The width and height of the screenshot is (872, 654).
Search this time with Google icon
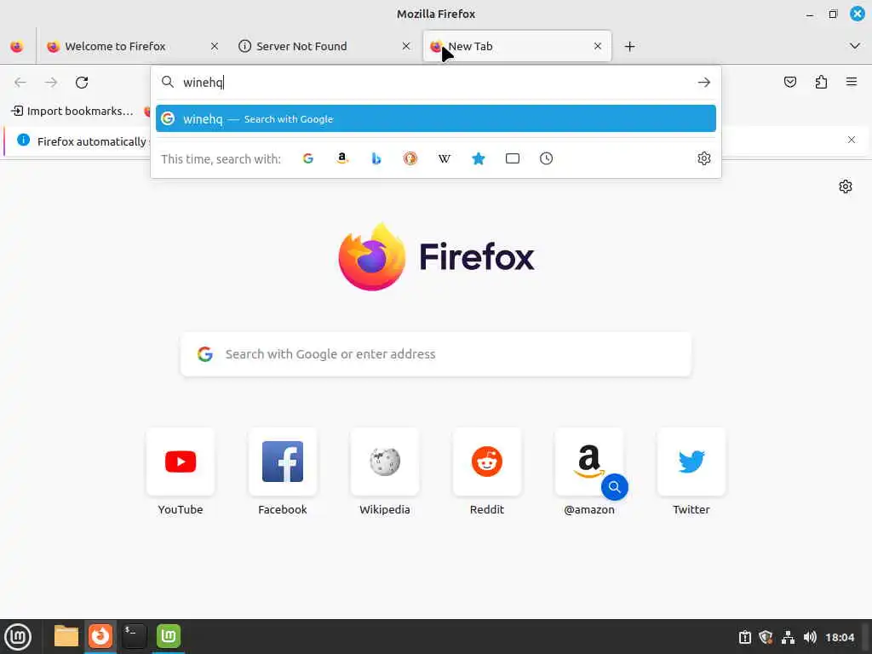308,158
